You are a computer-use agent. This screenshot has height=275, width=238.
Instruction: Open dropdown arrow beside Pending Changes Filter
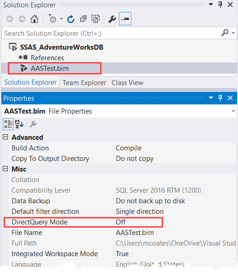62,18
